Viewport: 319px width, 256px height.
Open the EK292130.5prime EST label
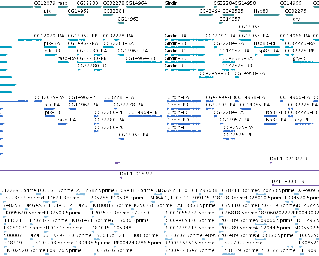(71, 235)
